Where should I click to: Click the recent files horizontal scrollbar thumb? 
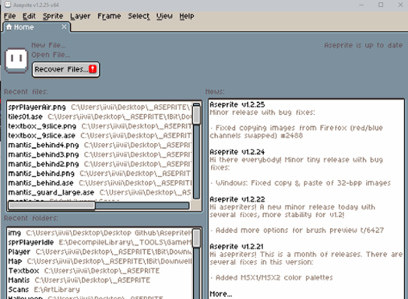tap(52, 206)
